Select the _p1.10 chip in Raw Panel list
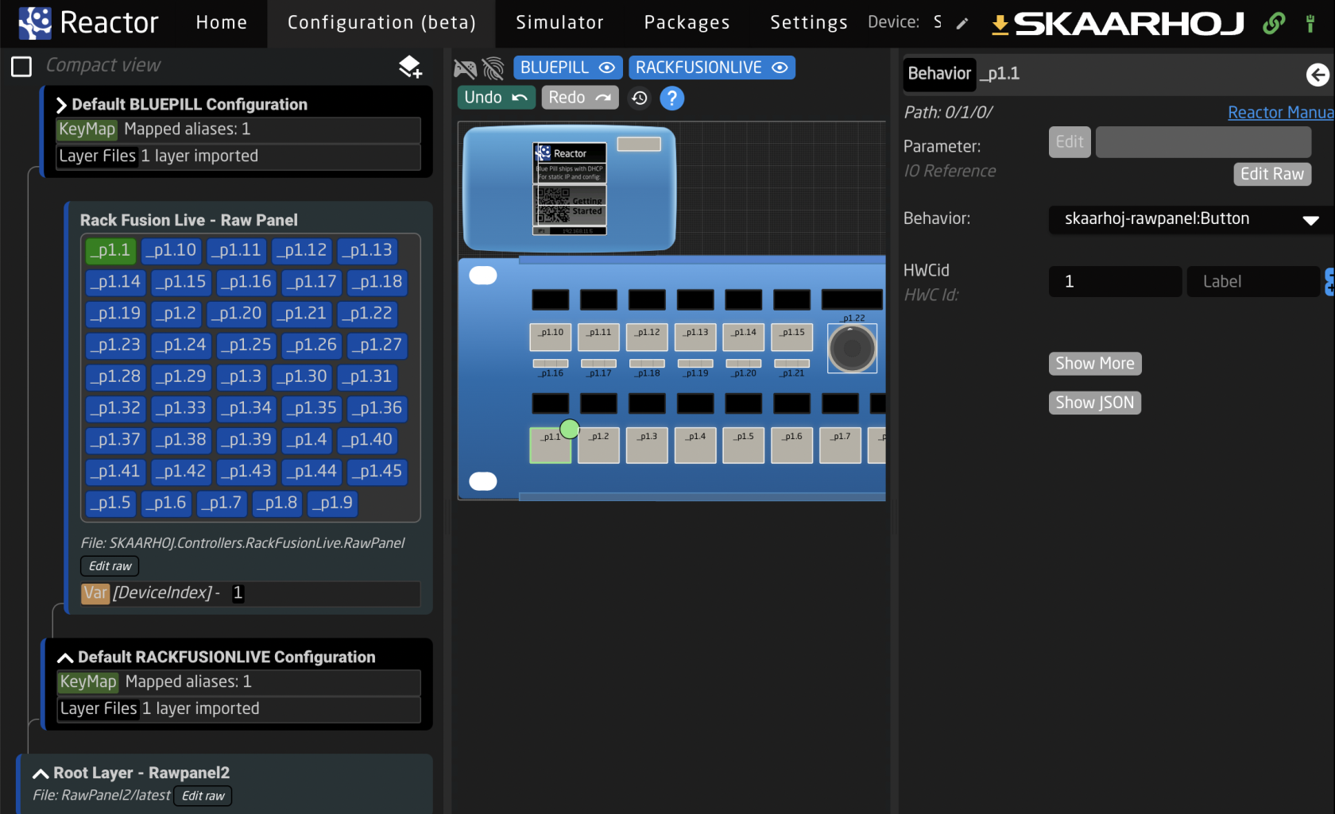This screenshot has width=1335, height=814. (x=171, y=250)
